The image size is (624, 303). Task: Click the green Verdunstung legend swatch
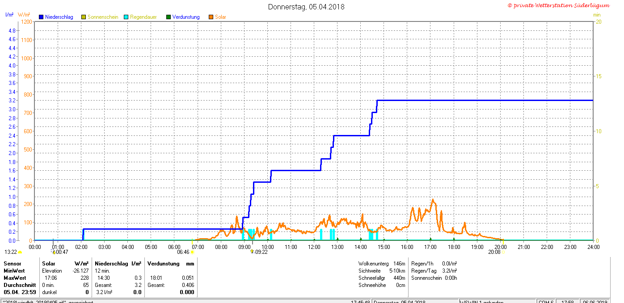(169, 17)
